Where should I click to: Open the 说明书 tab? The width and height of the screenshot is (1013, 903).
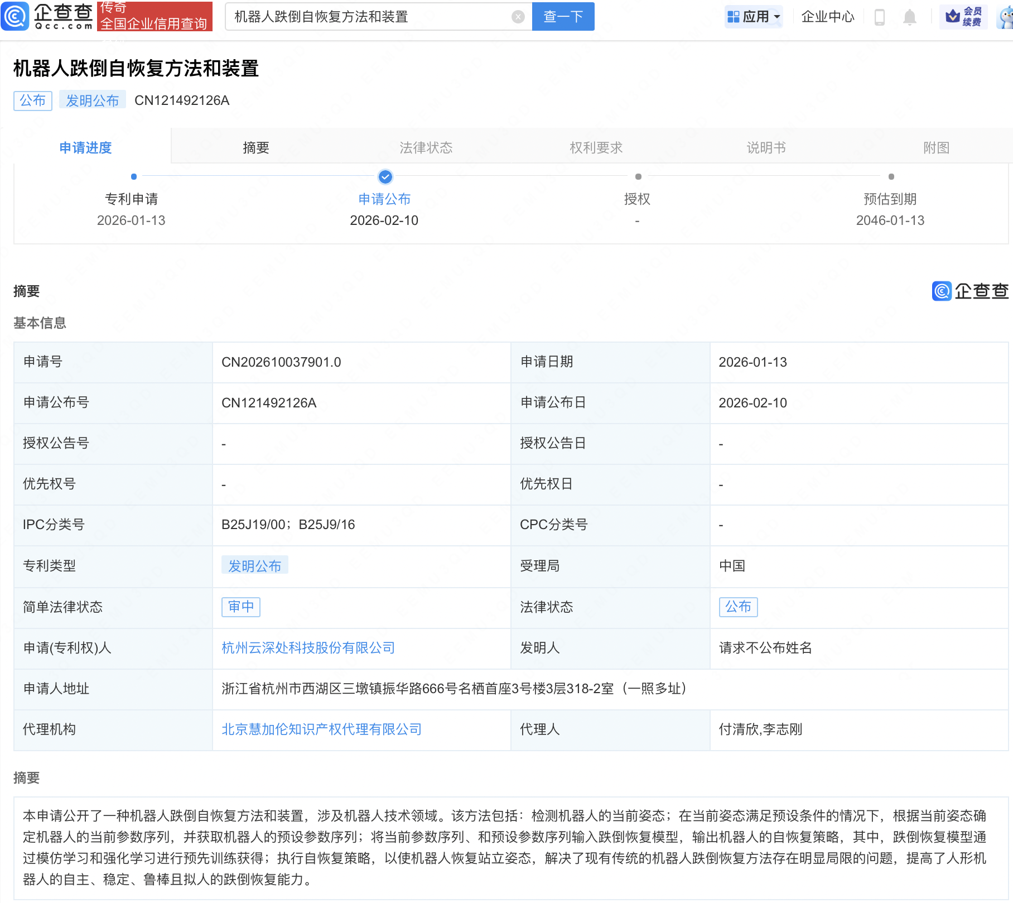[x=766, y=147]
